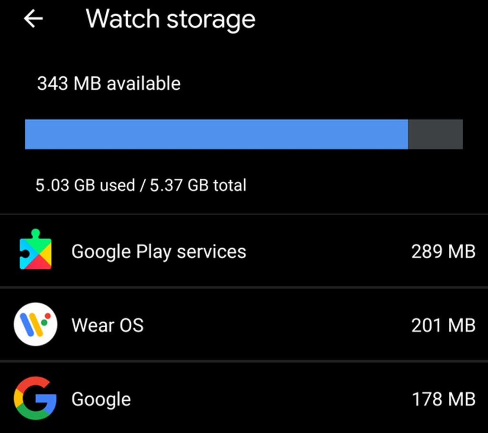Image resolution: width=488 pixels, height=433 pixels.
Task: Tap the 201 MB size value
Action: point(443,325)
